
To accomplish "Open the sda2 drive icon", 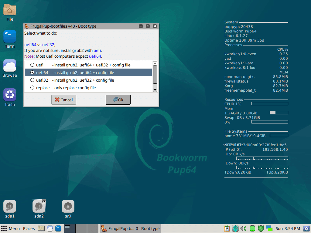I will 39,209.
